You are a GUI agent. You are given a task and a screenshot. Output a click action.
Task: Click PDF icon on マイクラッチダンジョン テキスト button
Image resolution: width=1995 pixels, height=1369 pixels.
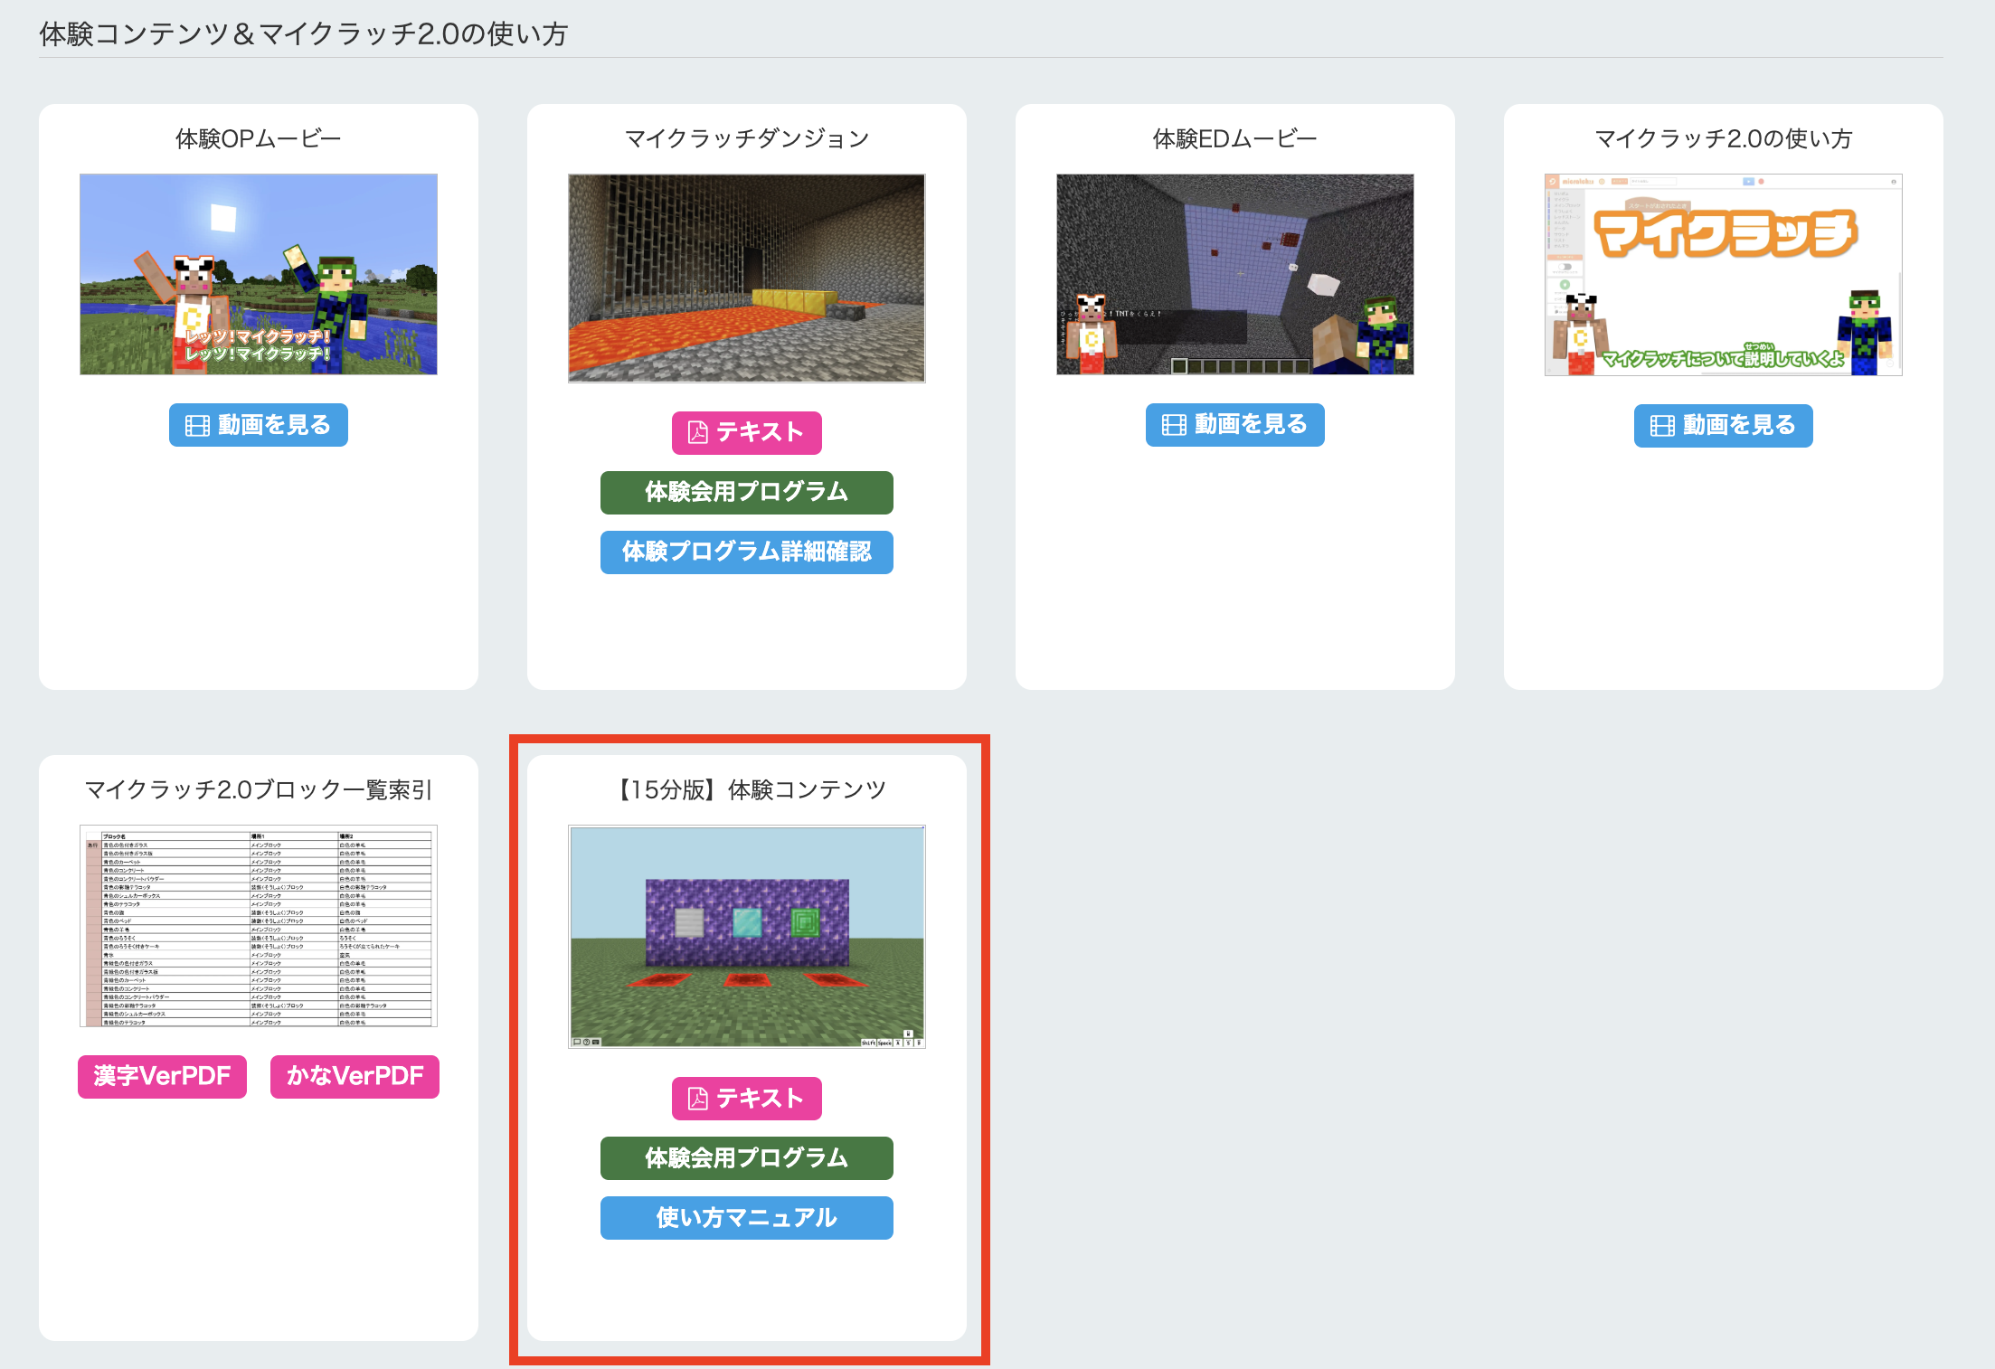698,433
